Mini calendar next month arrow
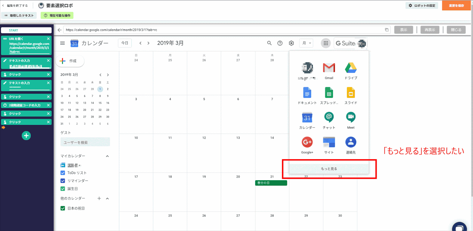This screenshot has height=231, width=473. tap(108, 75)
